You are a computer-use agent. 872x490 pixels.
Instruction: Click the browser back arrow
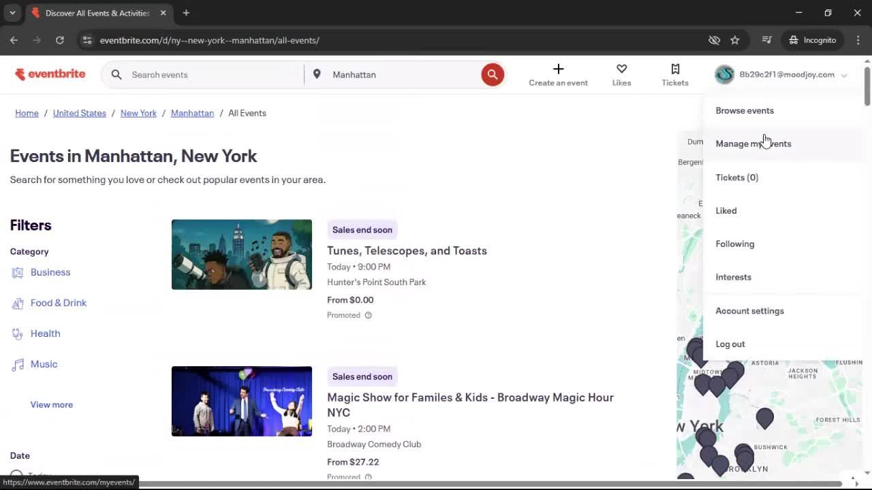tap(14, 40)
